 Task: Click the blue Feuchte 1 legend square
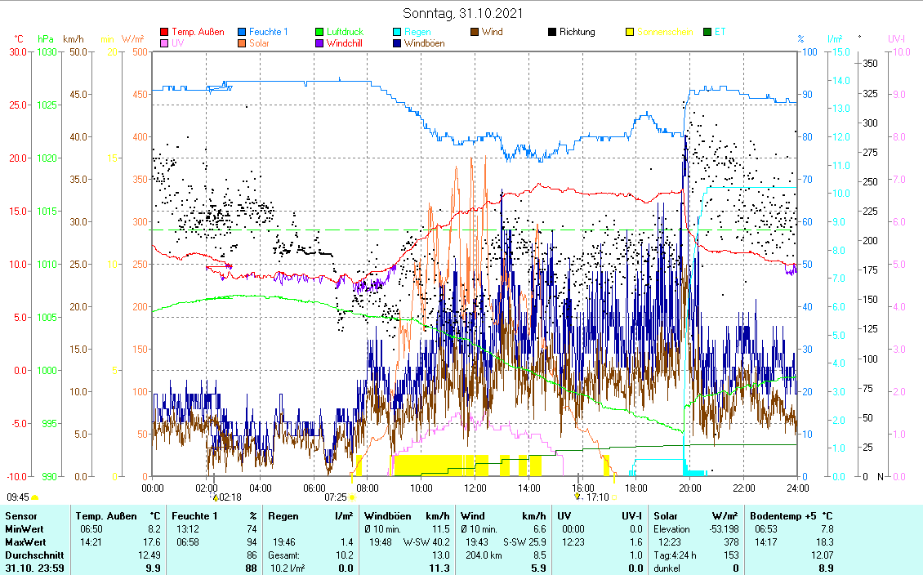(x=242, y=33)
